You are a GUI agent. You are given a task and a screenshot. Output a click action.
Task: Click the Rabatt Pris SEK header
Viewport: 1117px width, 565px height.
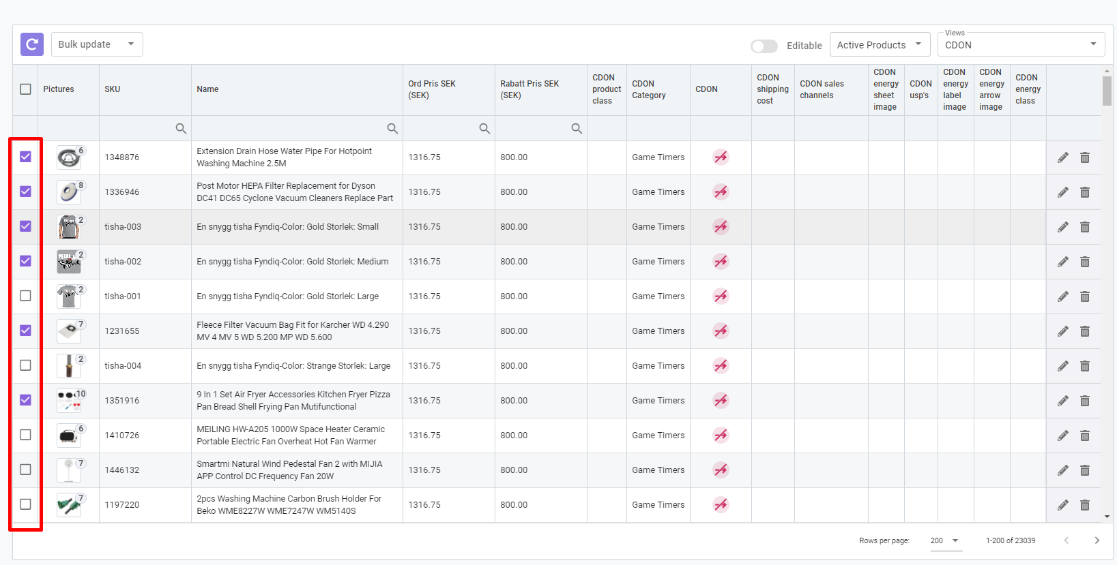[x=530, y=89]
